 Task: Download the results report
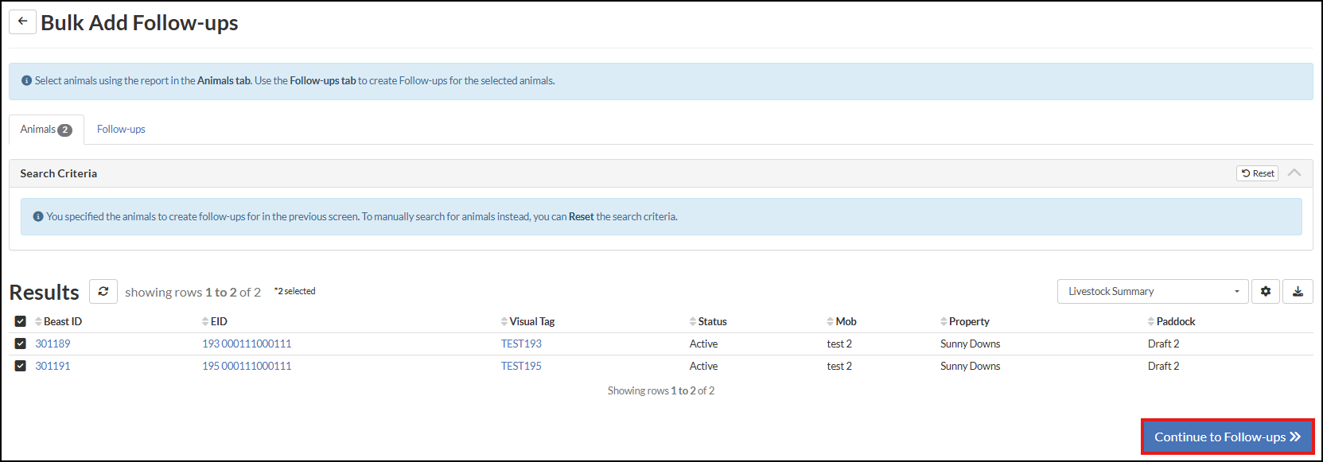1298,292
